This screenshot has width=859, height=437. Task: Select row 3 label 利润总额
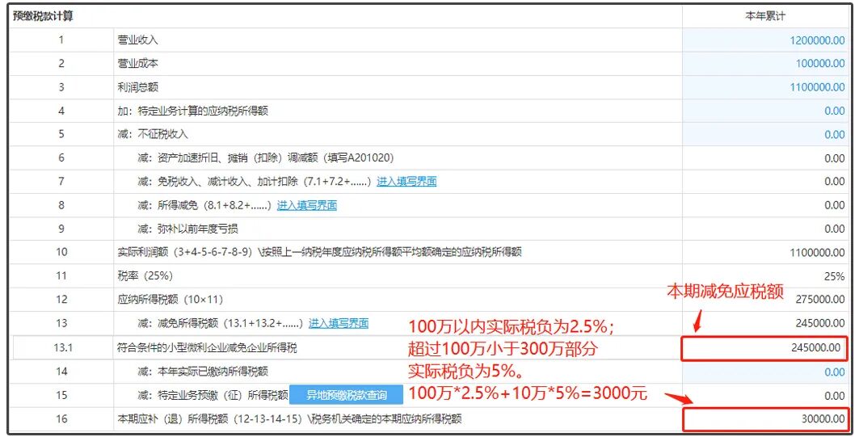click(137, 87)
